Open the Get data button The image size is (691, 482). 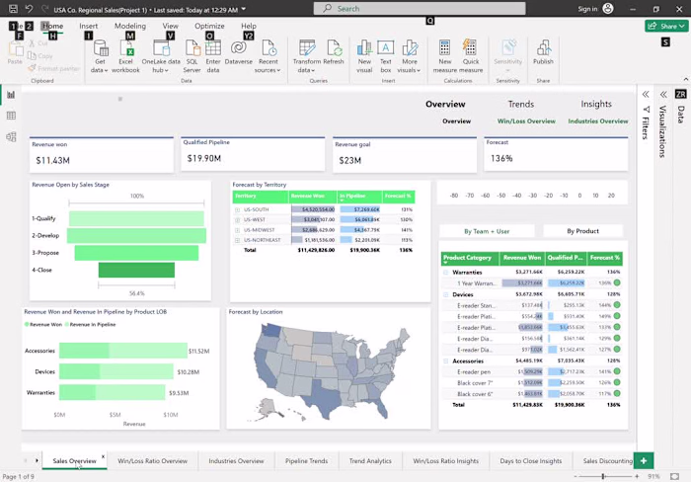pos(100,56)
